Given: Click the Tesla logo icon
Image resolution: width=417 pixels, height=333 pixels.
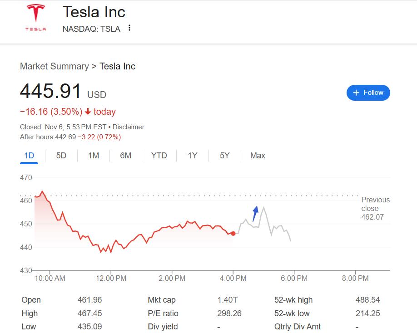Looking at the screenshot, I should click(x=35, y=18).
